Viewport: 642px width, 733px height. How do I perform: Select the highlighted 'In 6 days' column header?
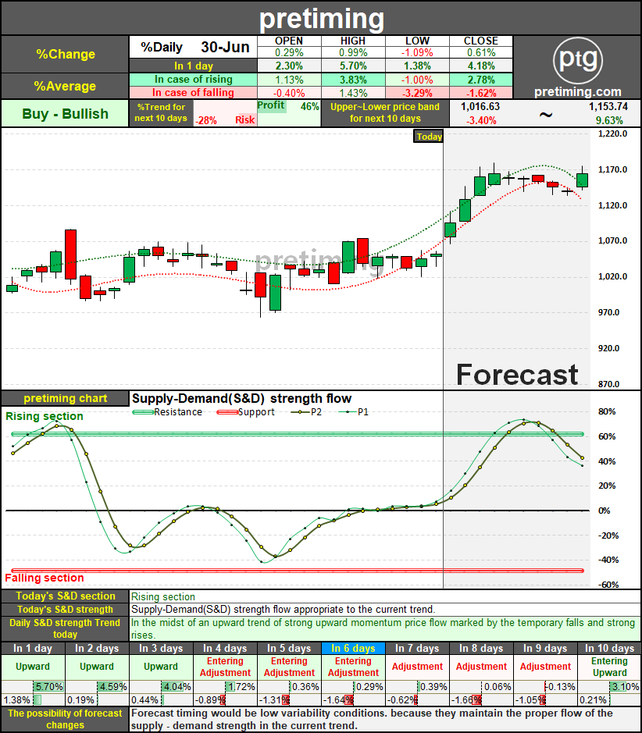tap(353, 649)
